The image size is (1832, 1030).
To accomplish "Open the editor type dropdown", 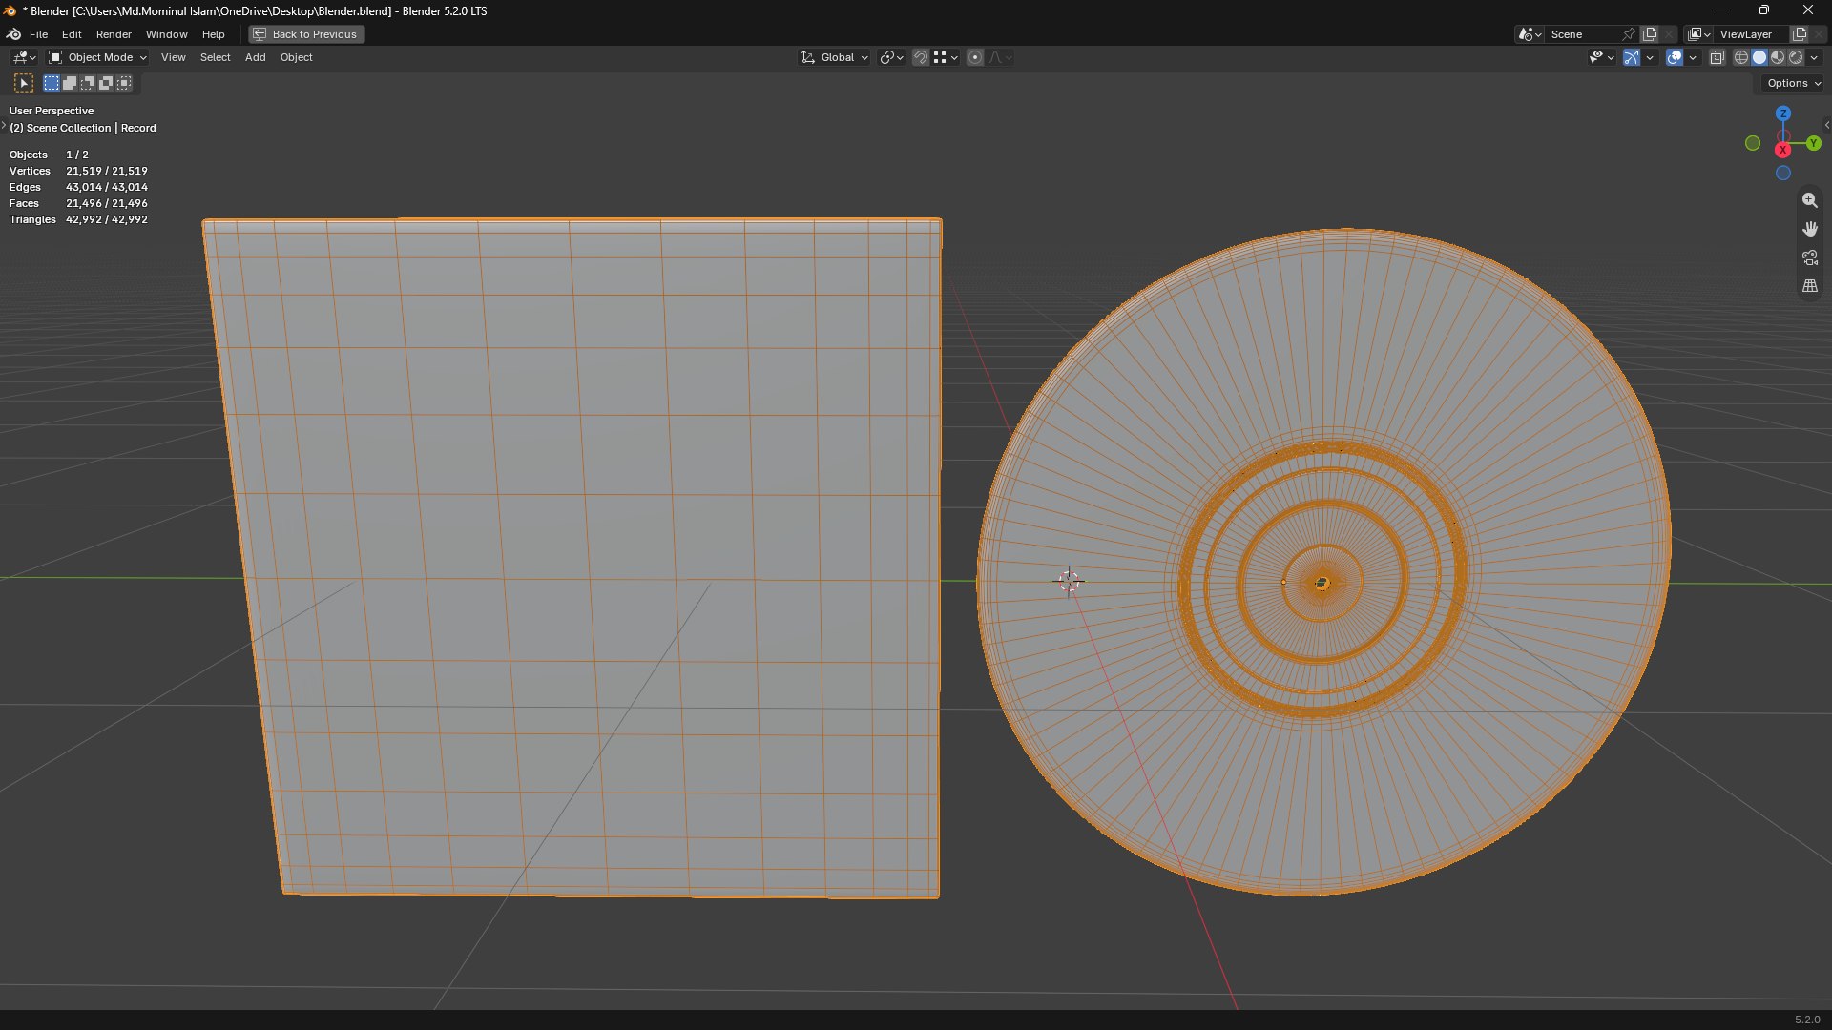I will [24, 58].
